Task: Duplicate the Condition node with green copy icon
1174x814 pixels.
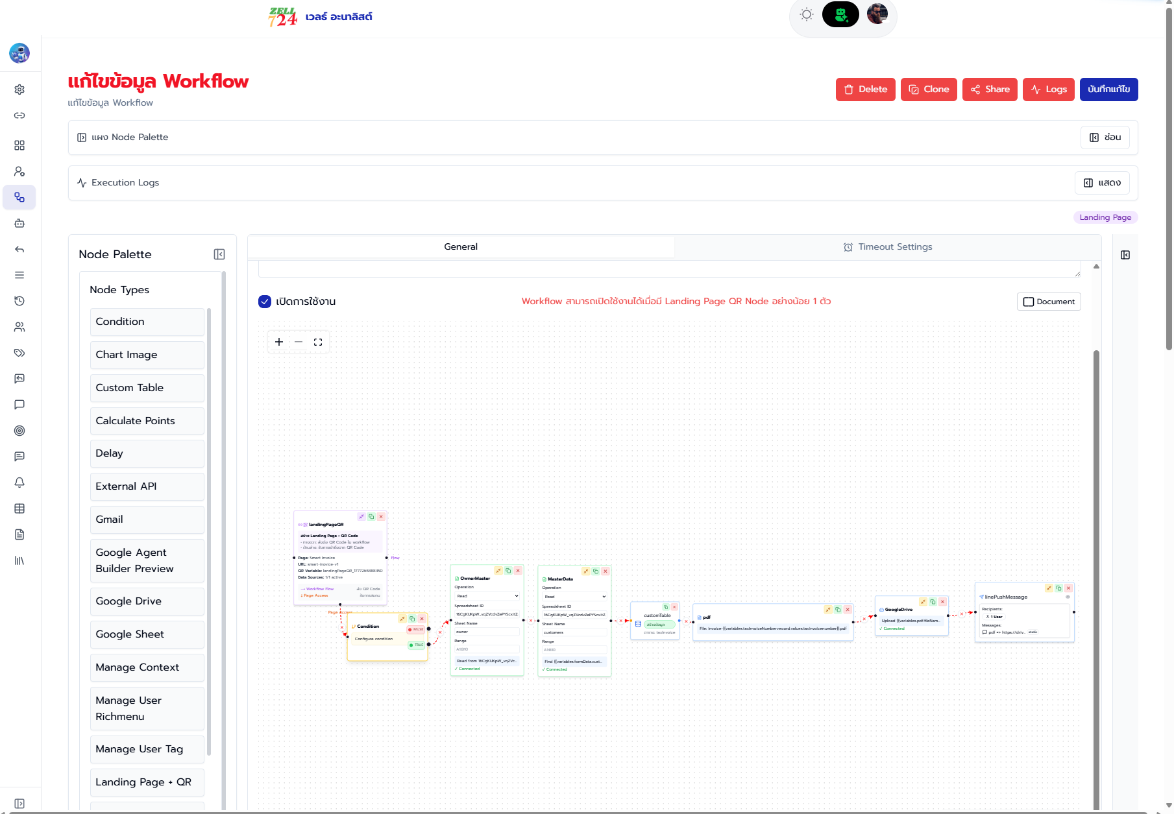Action: click(x=412, y=619)
